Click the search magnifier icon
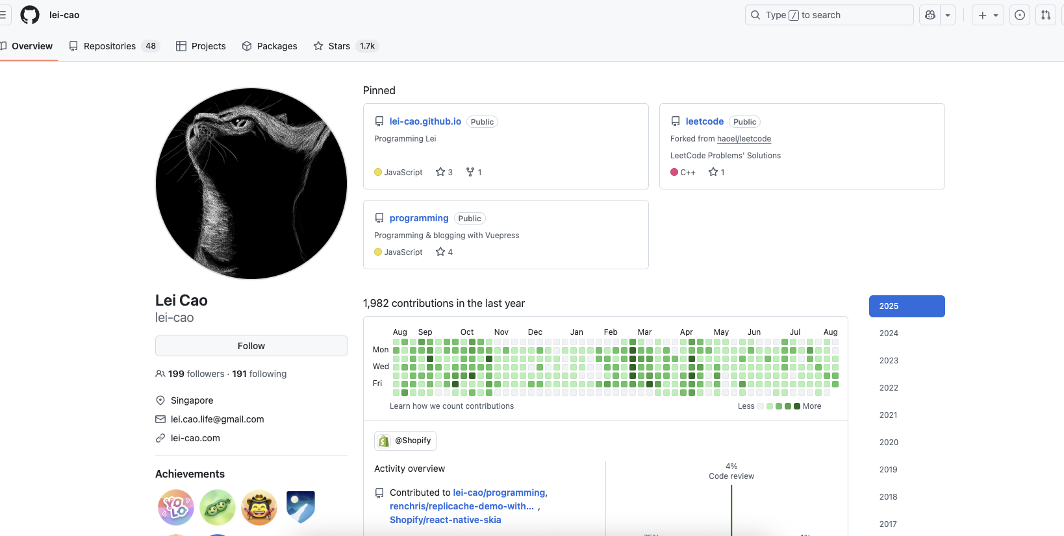 point(755,15)
